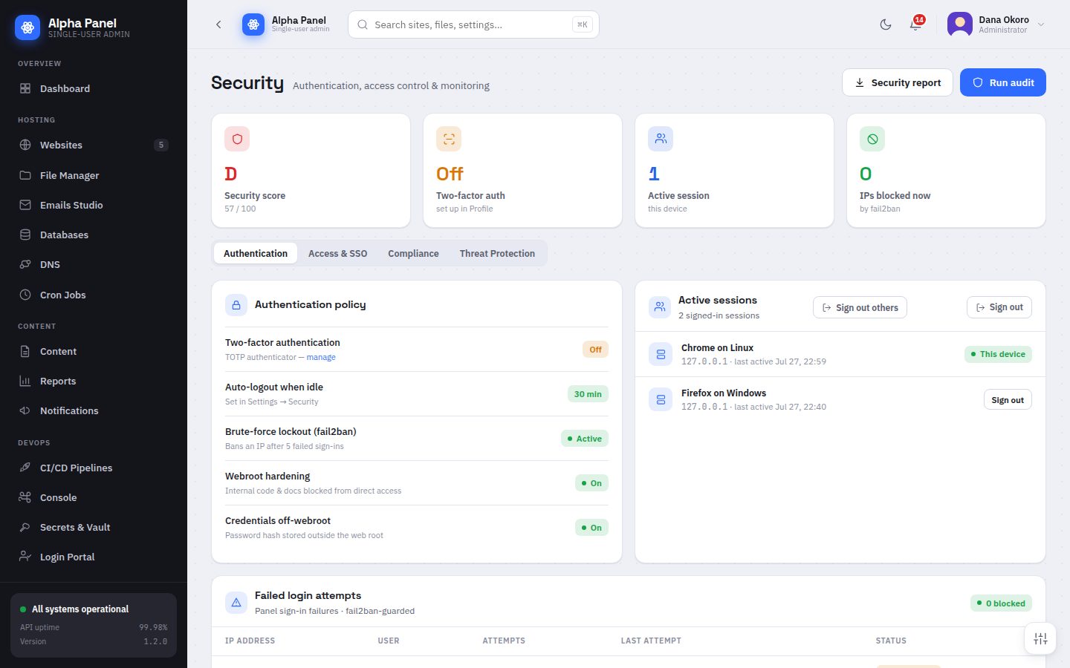Click the IP ADDRESS column header
1070x668 pixels.
pyautogui.click(x=250, y=641)
